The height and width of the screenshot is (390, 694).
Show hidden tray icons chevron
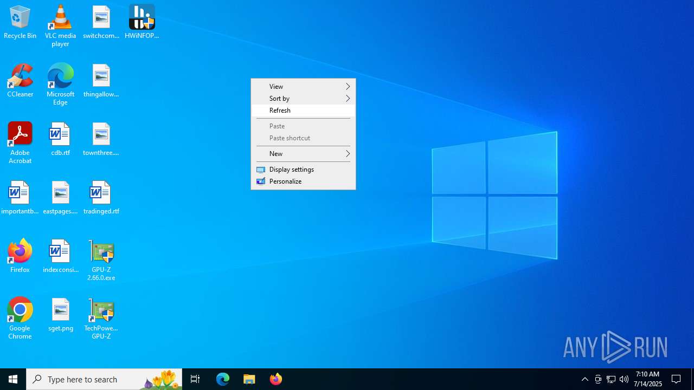pos(585,379)
